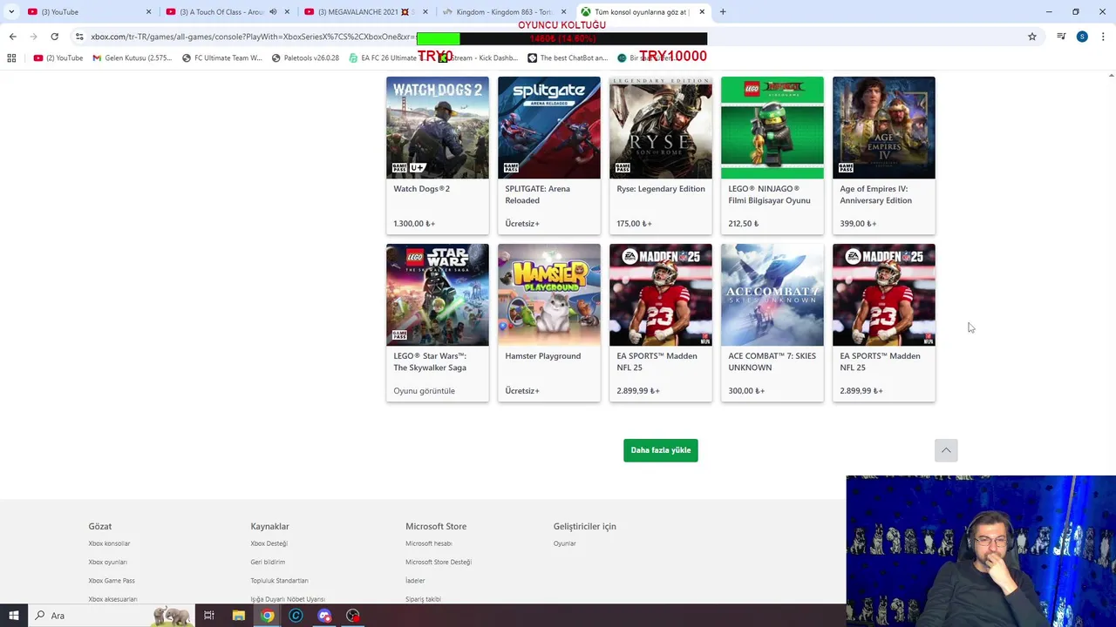
Task: Open the YouTube bookmark
Action: pos(58,57)
